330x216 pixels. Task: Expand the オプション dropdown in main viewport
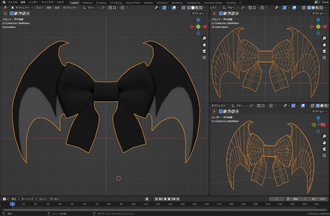[x=199, y=14]
